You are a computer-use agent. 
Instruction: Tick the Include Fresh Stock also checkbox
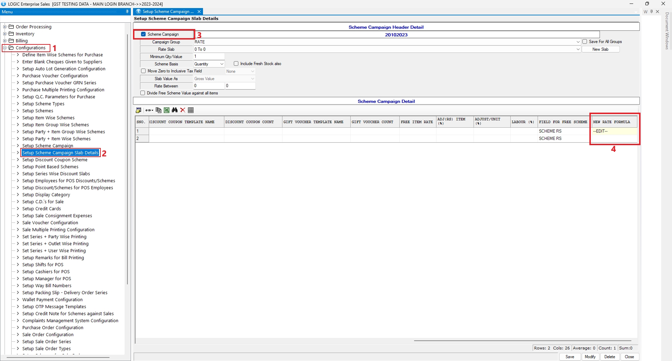pyautogui.click(x=236, y=64)
